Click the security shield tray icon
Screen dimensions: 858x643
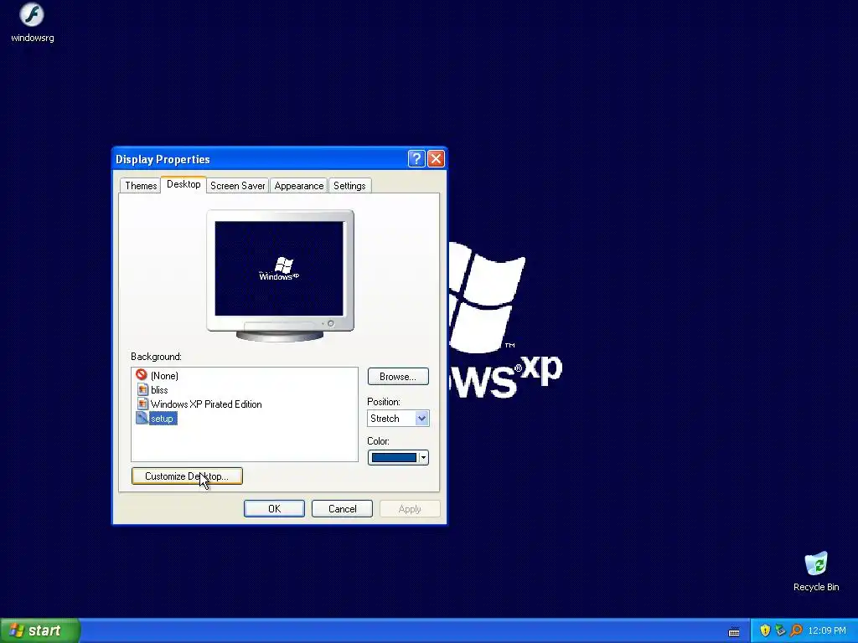click(765, 630)
